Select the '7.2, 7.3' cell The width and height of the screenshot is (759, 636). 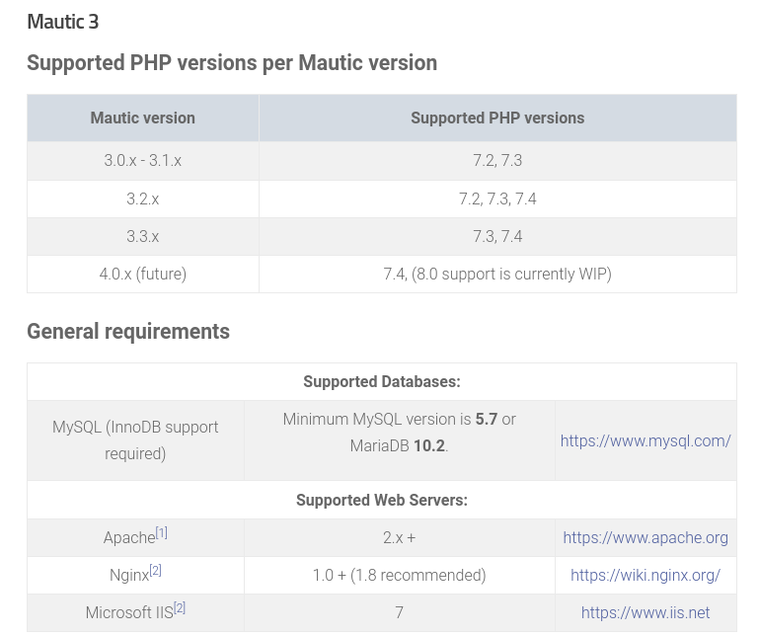tap(497, 160)
